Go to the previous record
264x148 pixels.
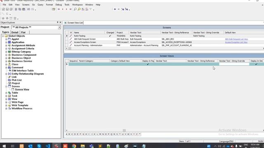(63, 9)
